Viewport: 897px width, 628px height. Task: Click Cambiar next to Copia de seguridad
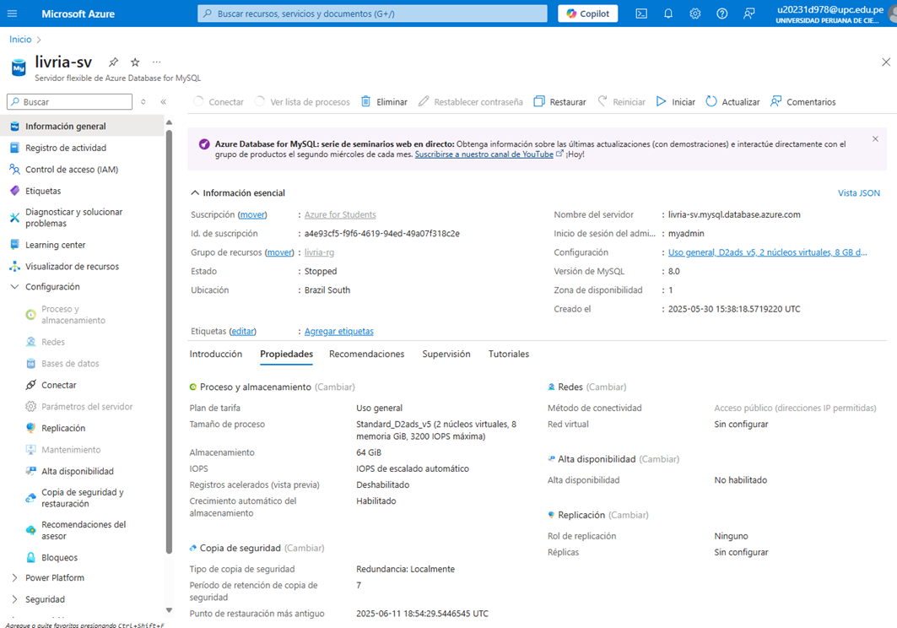pyautogui.click(x=305, y=548)
